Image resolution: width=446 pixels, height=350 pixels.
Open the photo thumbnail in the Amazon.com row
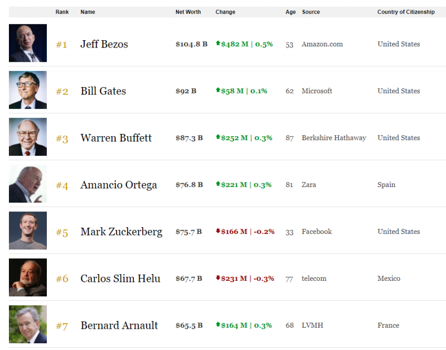tap(28, 43)
